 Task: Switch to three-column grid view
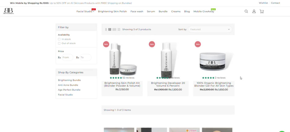tap(110, 29)
